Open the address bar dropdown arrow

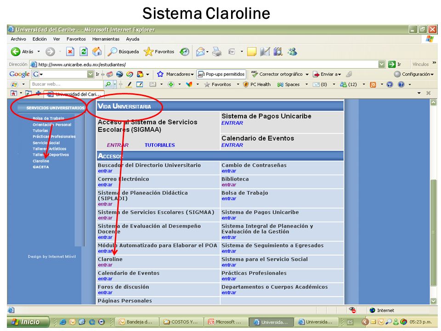pos(381,64)
